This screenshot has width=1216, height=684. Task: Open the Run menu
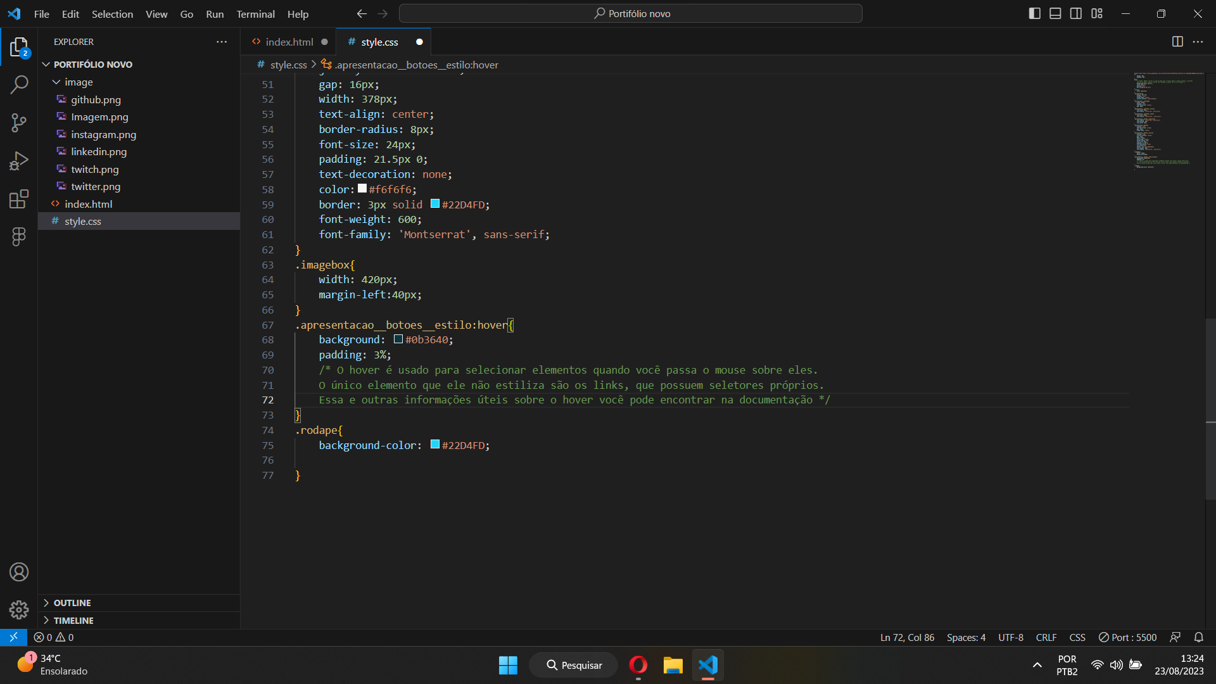coord(215,14)
